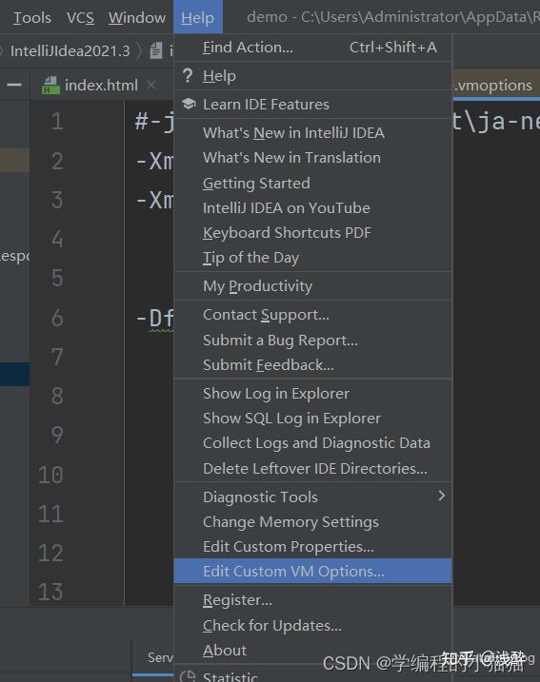Choose Find Action from Help menu
Viewport: 540px width, 682px height.
click(x=312, y=48)
